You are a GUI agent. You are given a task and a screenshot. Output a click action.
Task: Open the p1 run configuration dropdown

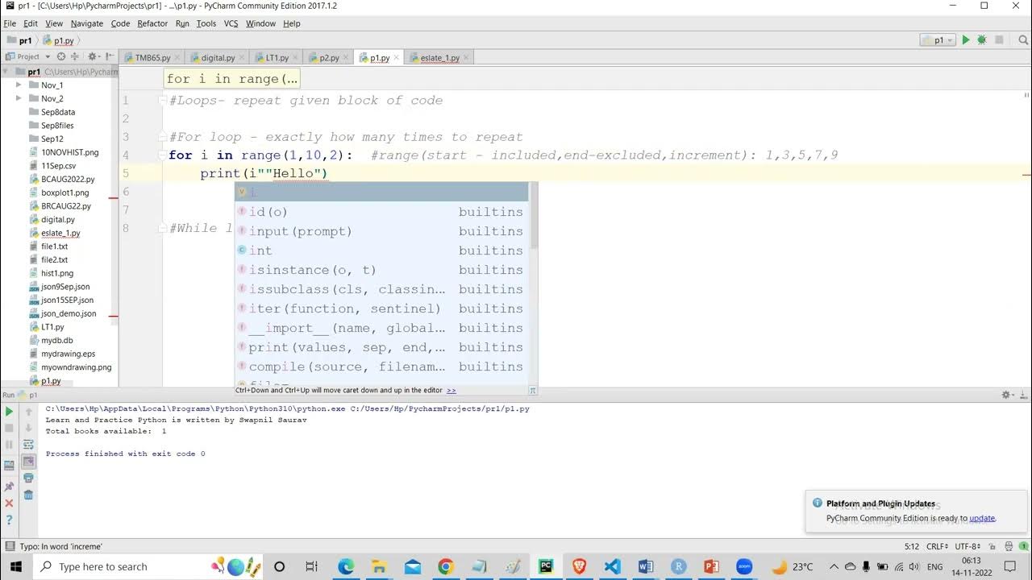coord(938,39)
